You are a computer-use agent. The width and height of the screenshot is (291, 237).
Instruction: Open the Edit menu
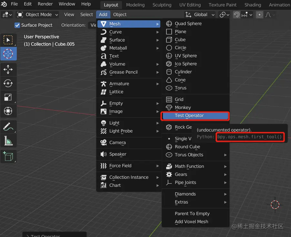coord(28,4)
